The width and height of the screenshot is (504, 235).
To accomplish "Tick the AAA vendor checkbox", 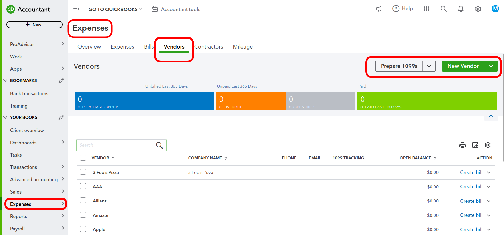I will (83, 186).
